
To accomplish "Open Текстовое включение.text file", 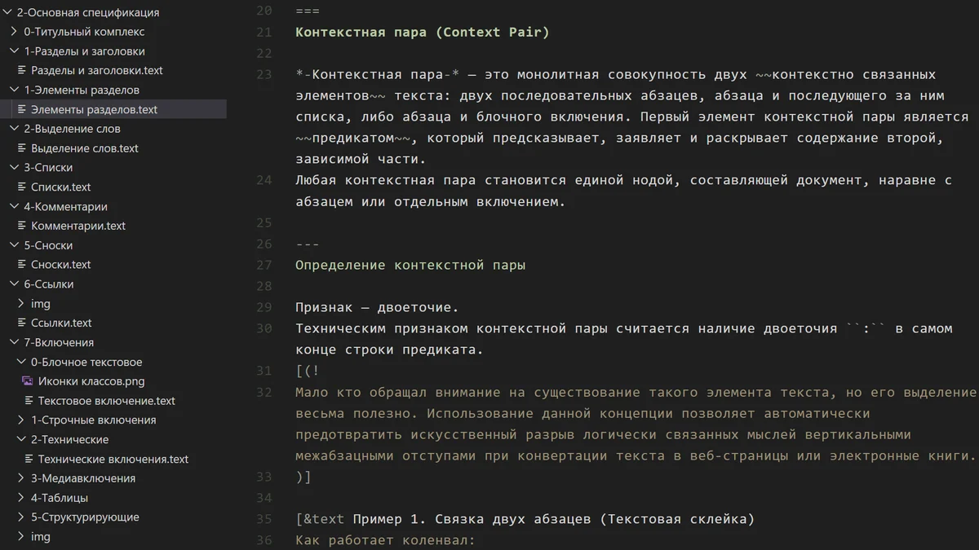I will click(x=107, y=401).
